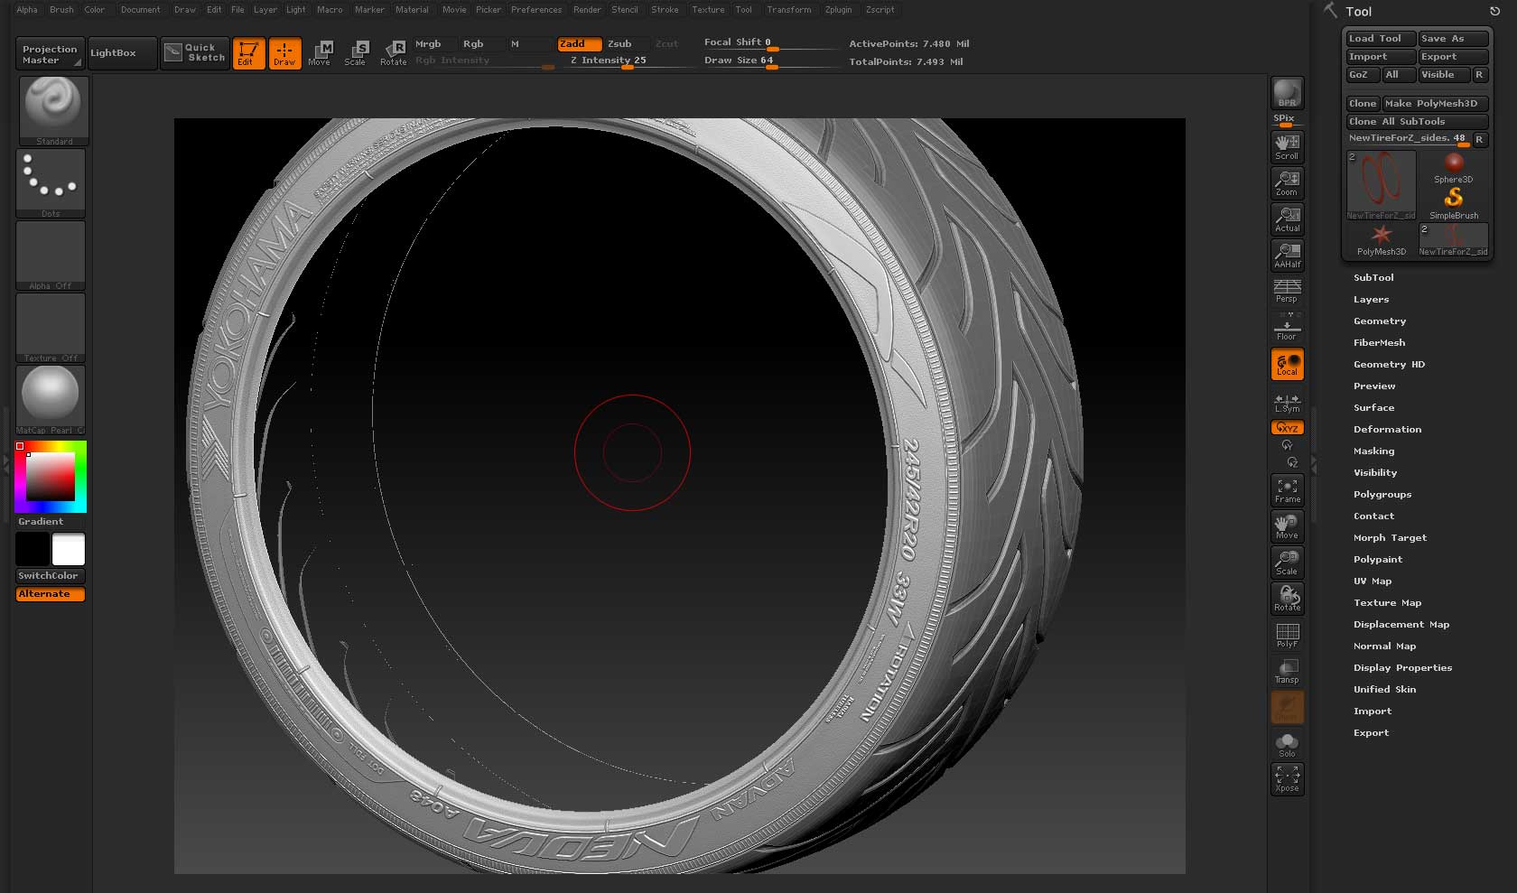This screenshot has width=1517, height=893.
Task: Open the Preferences menu
Action: [x=536, y=10]
